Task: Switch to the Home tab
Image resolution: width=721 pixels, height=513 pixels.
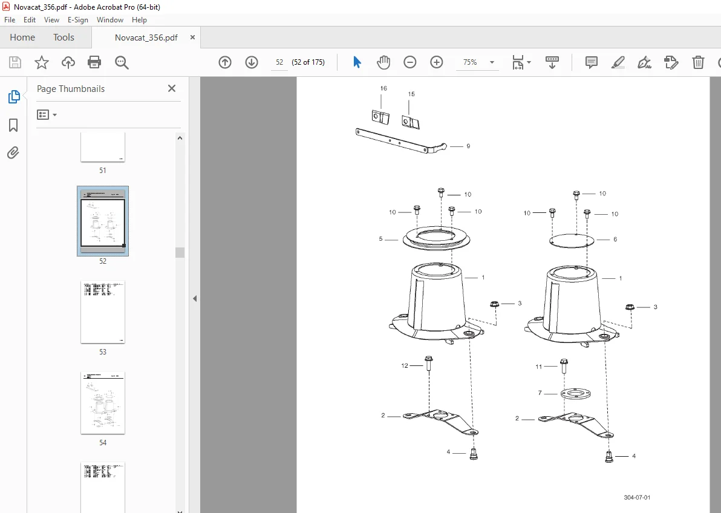Action: click(22, 38)
